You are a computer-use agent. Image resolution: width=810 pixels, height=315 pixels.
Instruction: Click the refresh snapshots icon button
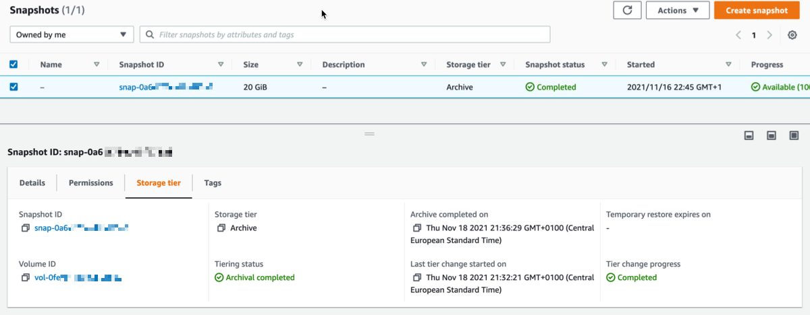(627, 10)
